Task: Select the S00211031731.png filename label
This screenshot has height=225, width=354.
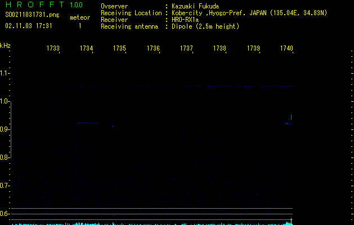Action: pos(28,15)
